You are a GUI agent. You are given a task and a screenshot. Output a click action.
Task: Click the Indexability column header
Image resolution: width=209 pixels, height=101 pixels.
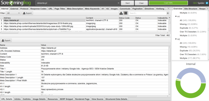[x=163, y=18]
